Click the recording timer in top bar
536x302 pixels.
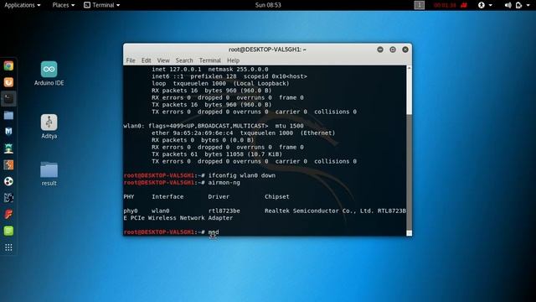445,5
